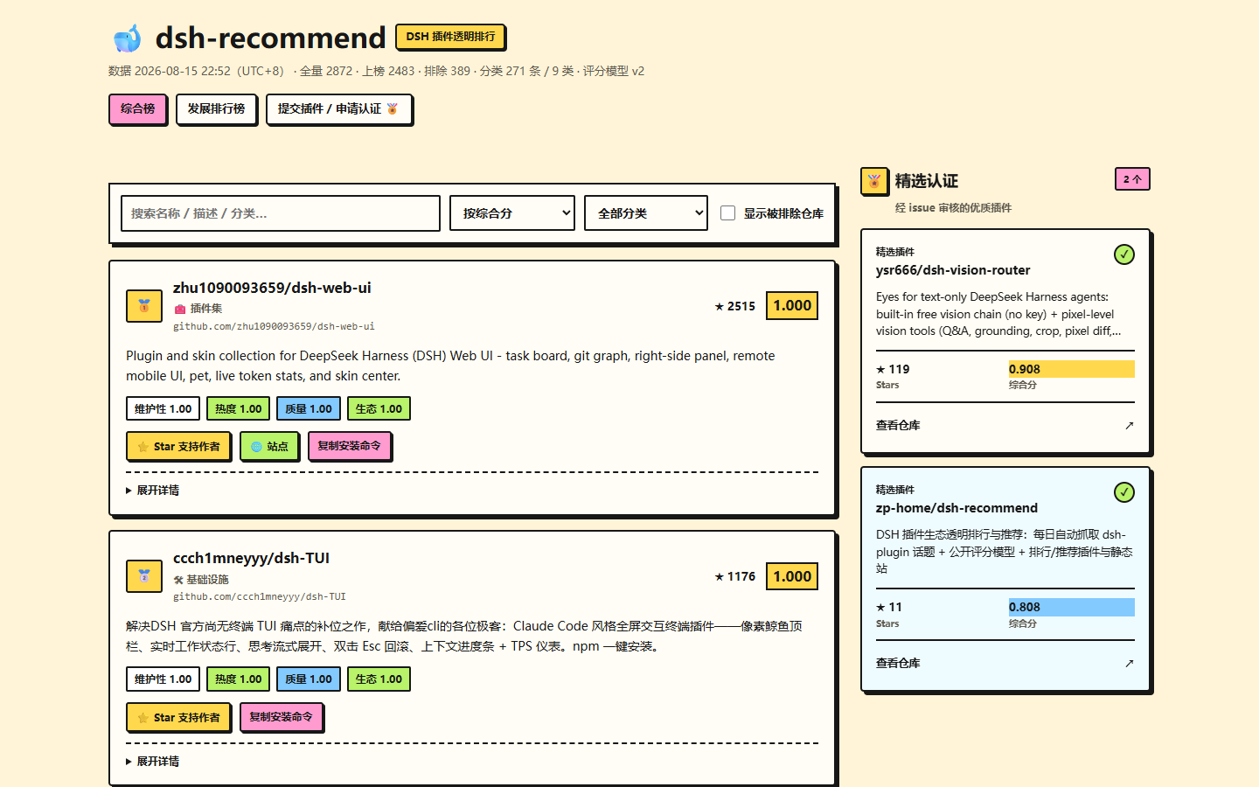
Task: Click the 插件集 category icon on dsh-web-ui
Action: pos(180,309)
